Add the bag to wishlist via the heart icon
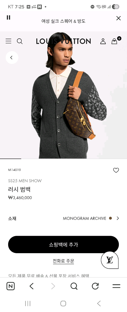This screenshot has width=127, height=312. tap(116, 170)
